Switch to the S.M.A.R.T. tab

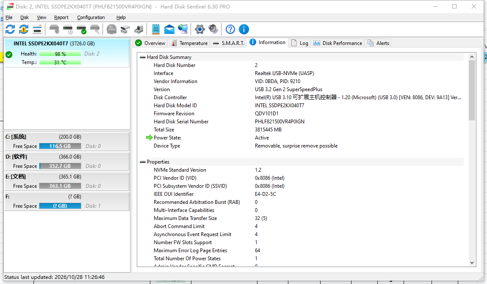pos(229,43)
